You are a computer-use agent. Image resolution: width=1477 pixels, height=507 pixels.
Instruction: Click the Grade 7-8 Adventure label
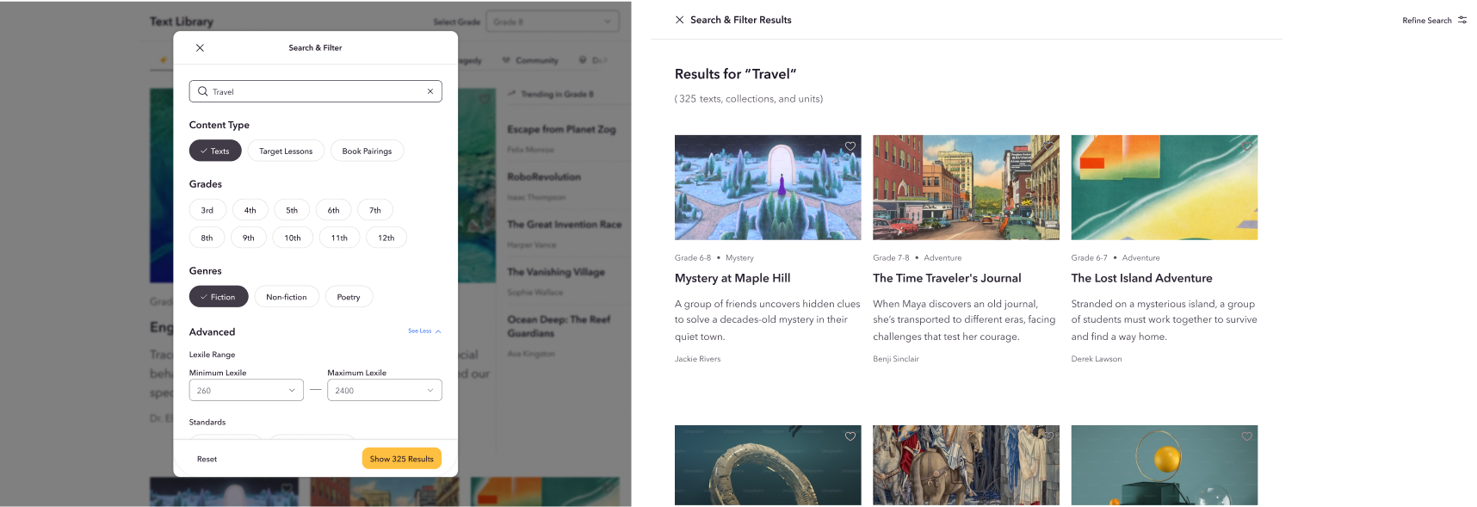(918, 258)
